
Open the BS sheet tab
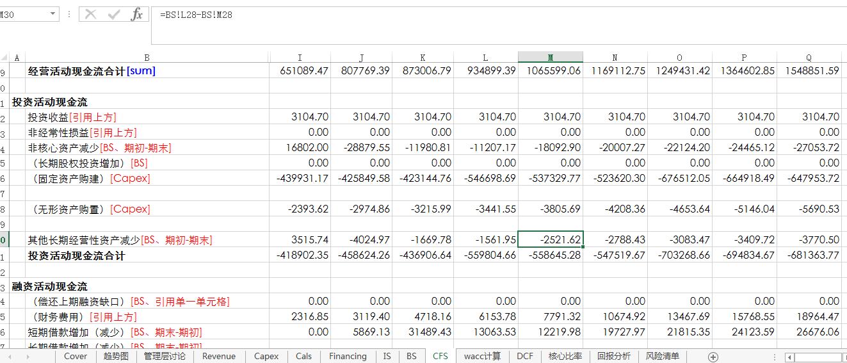(411, 357)
